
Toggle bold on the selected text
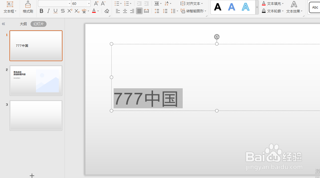(x=41, y=11)
